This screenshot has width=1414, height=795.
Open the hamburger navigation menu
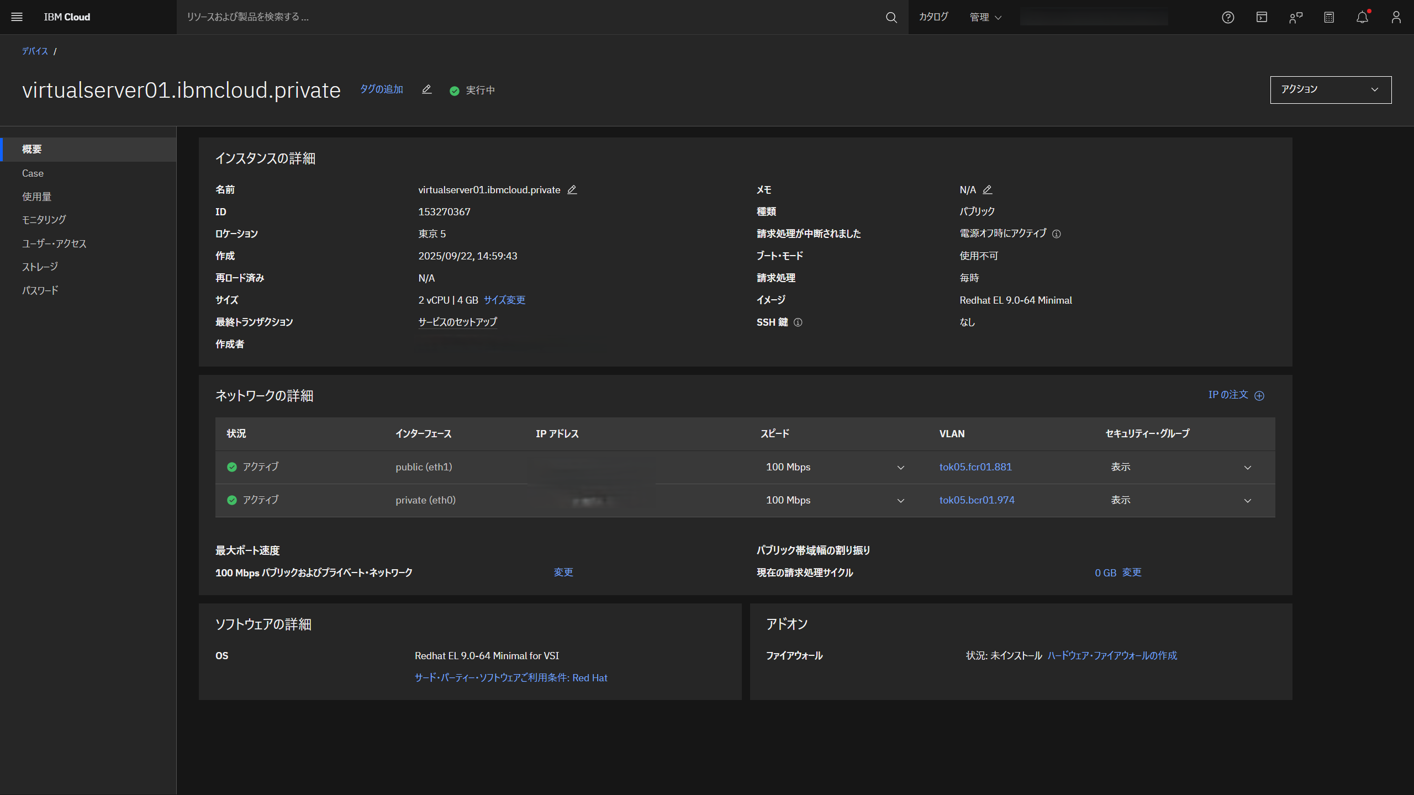click(x=17, y=17)
